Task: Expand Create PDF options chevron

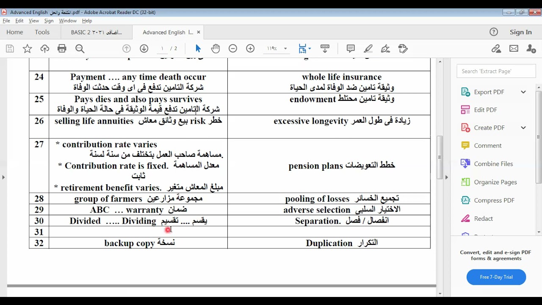Action: coord(523,128)
